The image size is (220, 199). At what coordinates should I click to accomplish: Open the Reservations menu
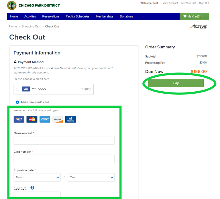point(51,16)
